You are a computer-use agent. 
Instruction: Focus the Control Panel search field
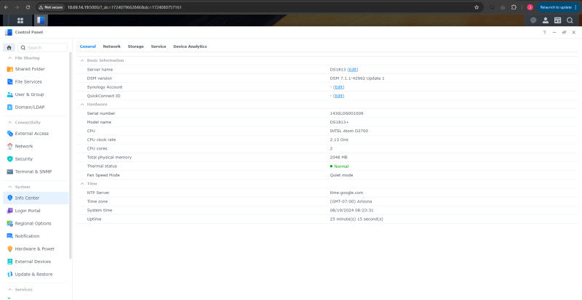[43, 47]
